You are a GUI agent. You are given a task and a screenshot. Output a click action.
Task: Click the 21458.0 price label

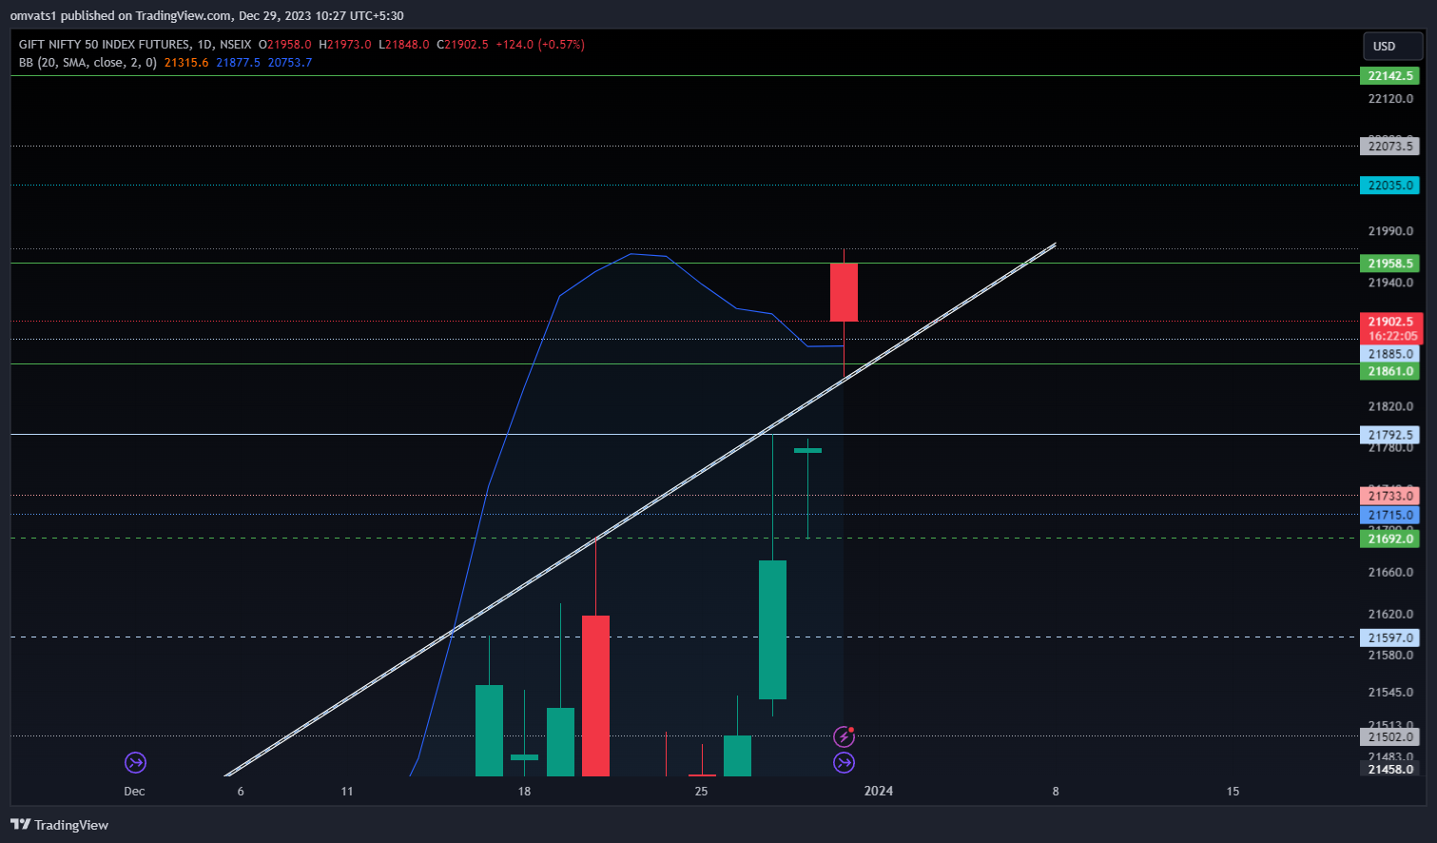[1389, 769]
